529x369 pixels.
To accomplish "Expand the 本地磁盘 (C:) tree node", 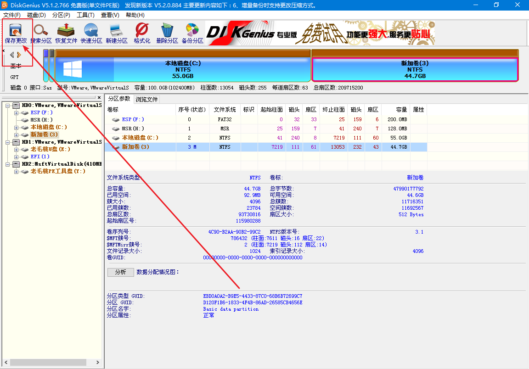I will coord(16,128).
